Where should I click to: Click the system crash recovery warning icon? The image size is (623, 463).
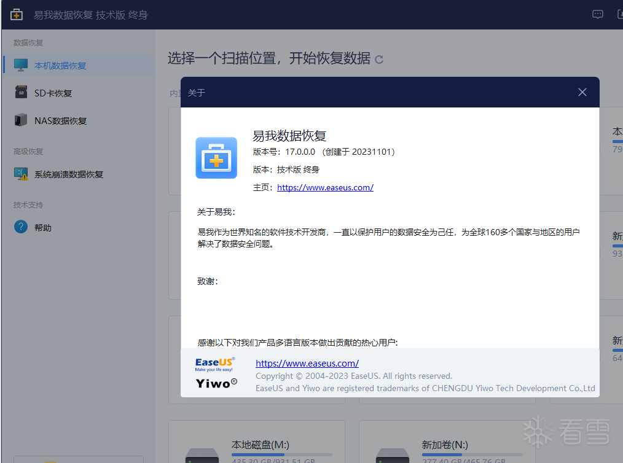[21, 174]
